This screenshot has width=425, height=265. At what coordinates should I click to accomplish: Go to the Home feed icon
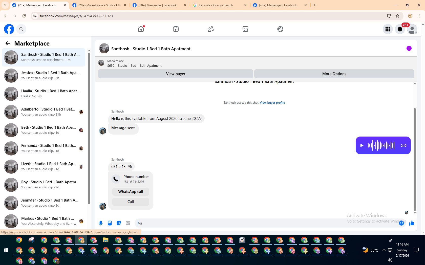coord(141,29)
